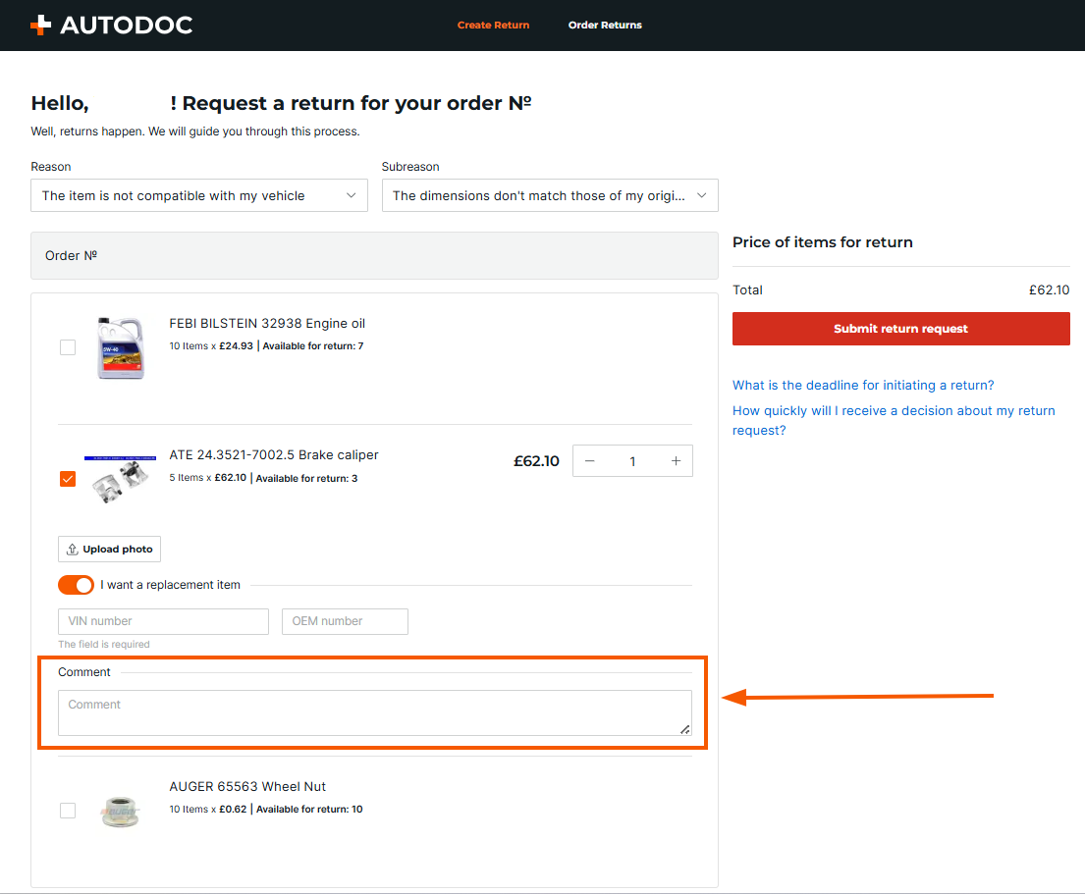The image size is (1085, 894).
Task: Open the return deadline question link
Action: click(x=863, y=386)
